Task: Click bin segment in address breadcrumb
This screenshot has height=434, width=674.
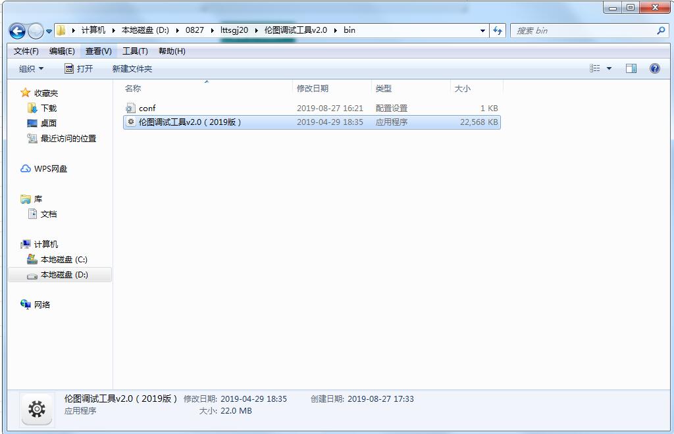Action: pos(350,30)
